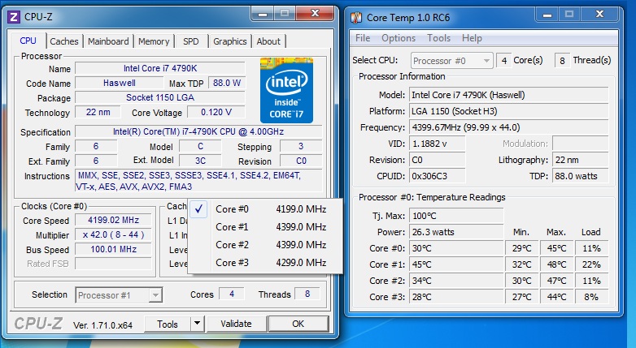
Task: Open the Graphics tab
Action: [230, 41]
